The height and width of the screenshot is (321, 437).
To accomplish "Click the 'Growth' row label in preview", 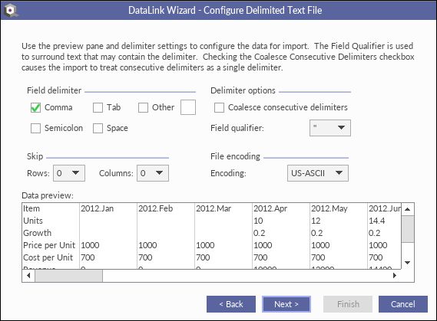I will 38,233.
